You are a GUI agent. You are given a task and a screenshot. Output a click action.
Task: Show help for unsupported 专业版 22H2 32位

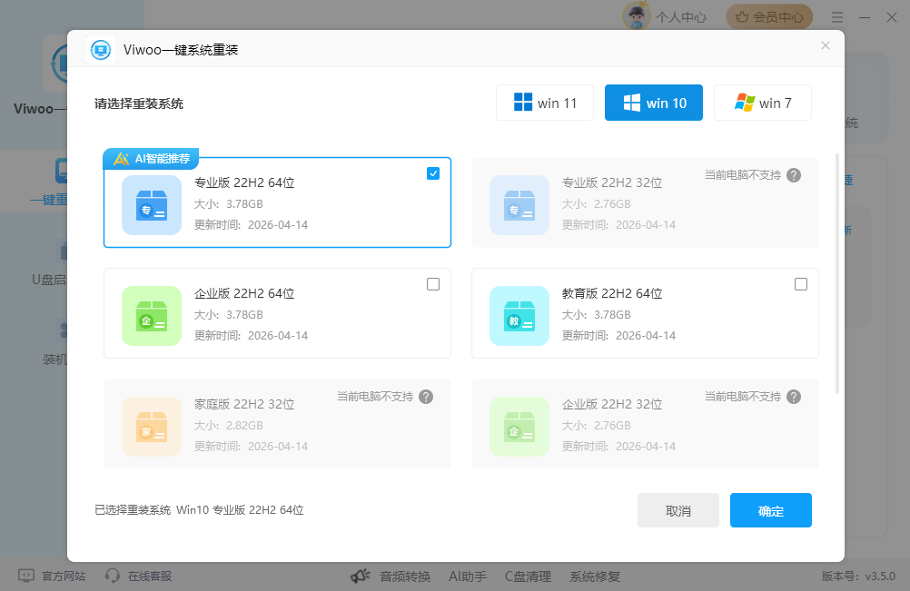[x=794, y=175]
